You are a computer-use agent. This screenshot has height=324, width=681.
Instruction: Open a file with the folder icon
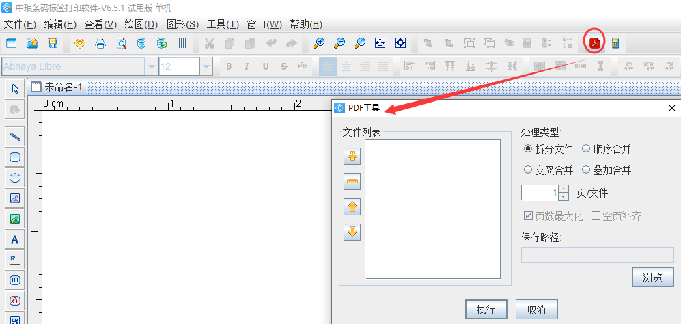pos(31,43)
